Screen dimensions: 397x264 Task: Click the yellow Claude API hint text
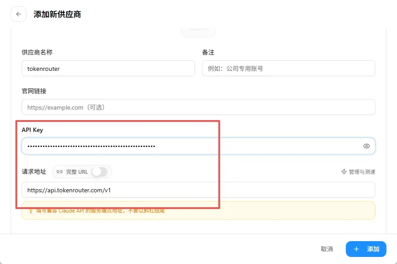100,211
